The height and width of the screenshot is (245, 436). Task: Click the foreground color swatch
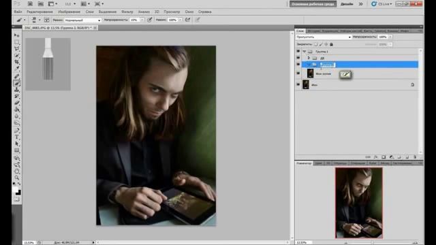pyautogui.click(x=15, y=190)
